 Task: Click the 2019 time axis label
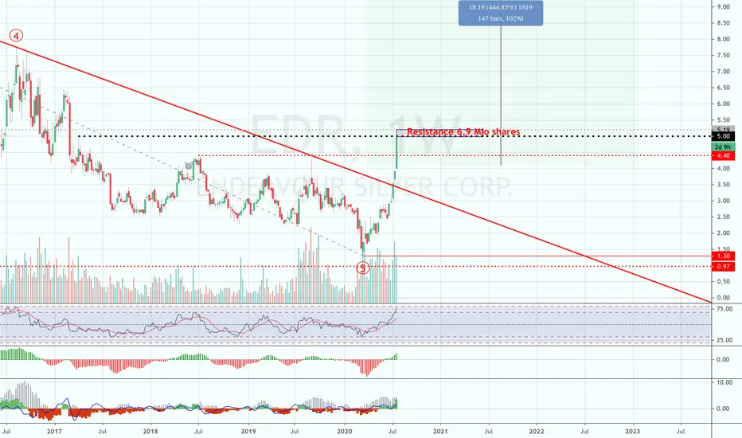pos(248,432)
